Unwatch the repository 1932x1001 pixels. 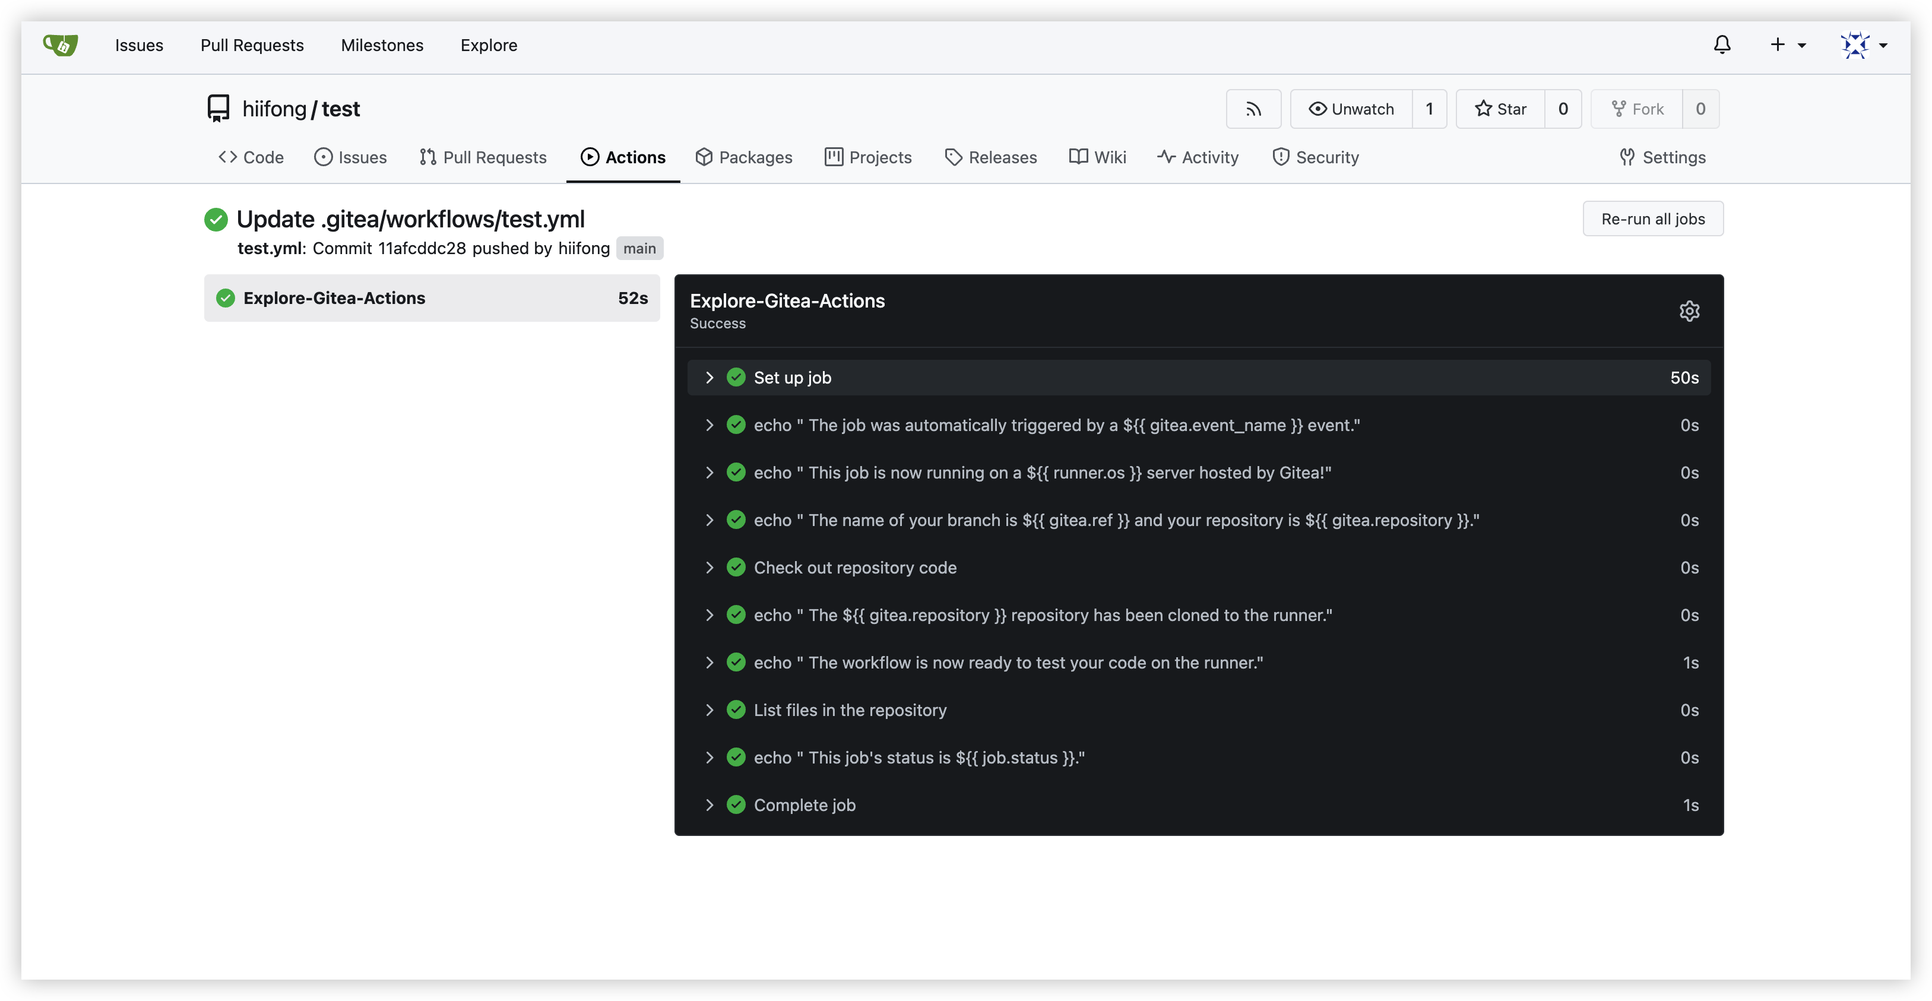(x=1351, y=109)
